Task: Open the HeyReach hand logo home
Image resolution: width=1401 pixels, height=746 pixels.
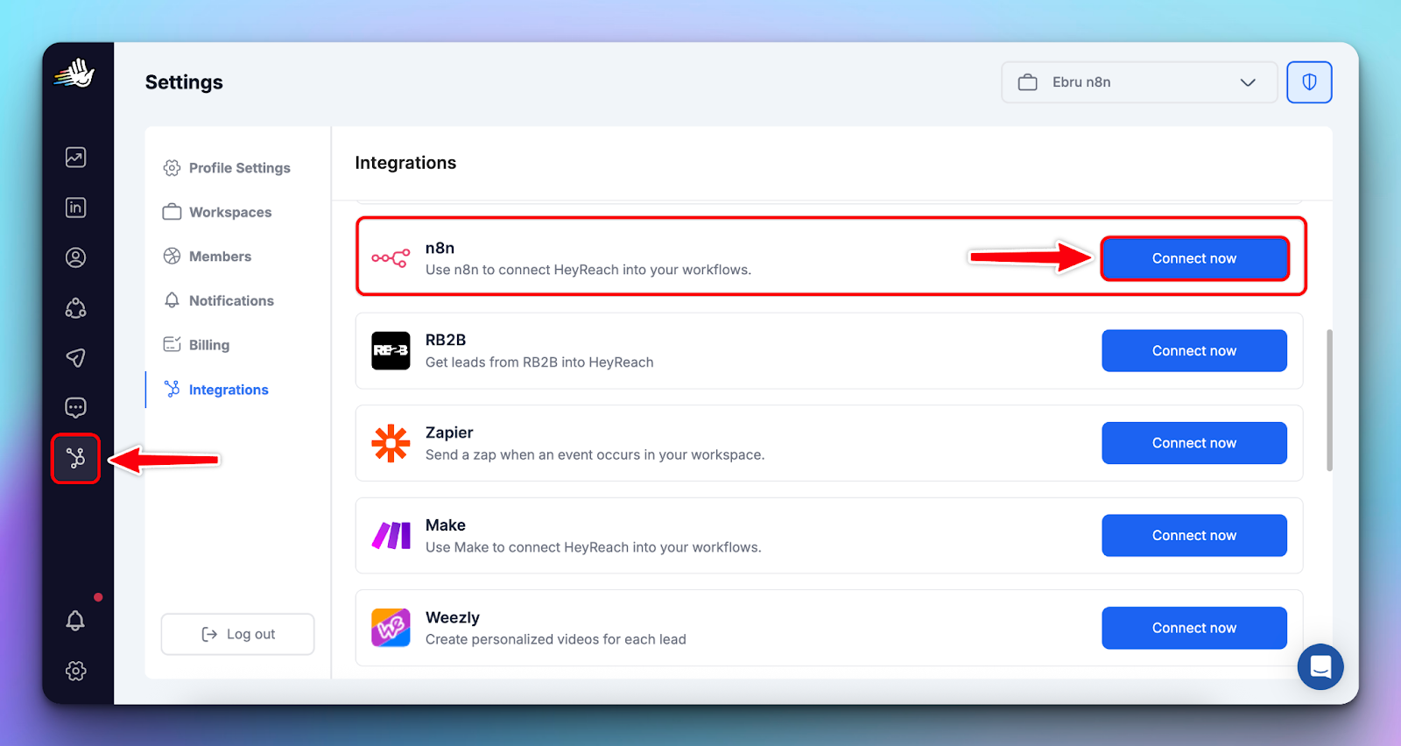Action: point(75,74)
